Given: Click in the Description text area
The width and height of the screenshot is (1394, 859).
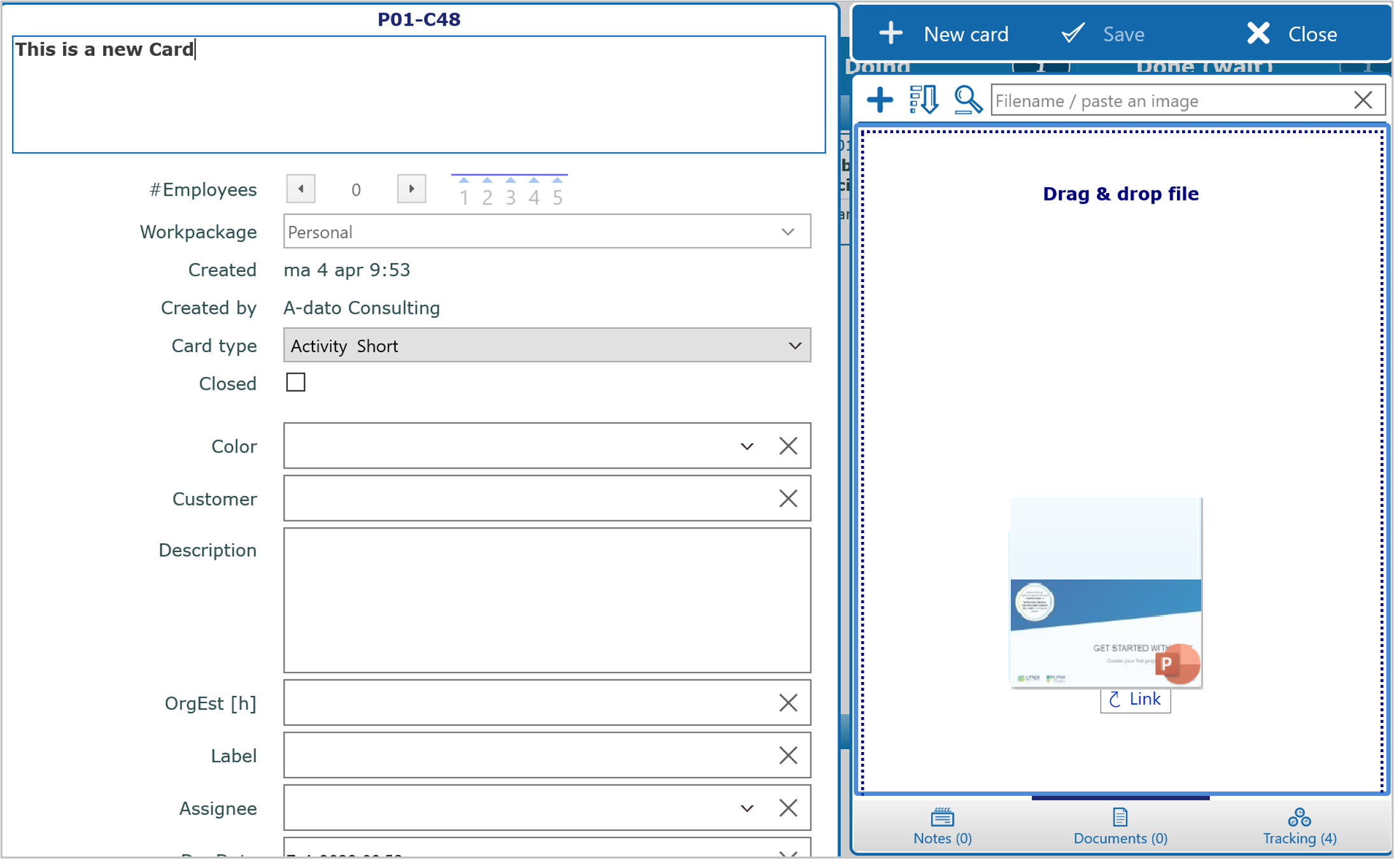Looking at the screenshot, I should (547, 600).
